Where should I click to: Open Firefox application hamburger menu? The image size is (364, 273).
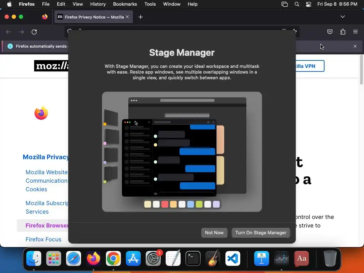pyautogui.click(x=355, y=32)
